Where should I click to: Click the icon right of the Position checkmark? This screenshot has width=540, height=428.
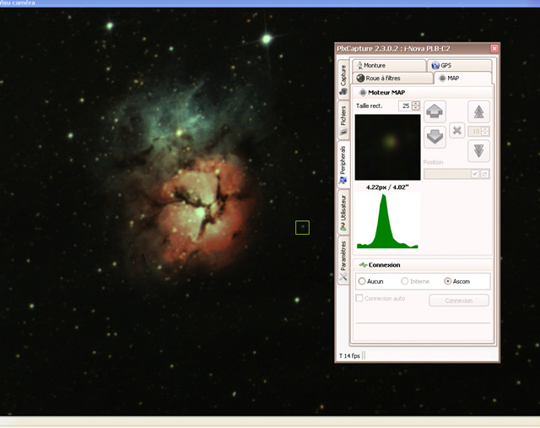coord(484,174)
